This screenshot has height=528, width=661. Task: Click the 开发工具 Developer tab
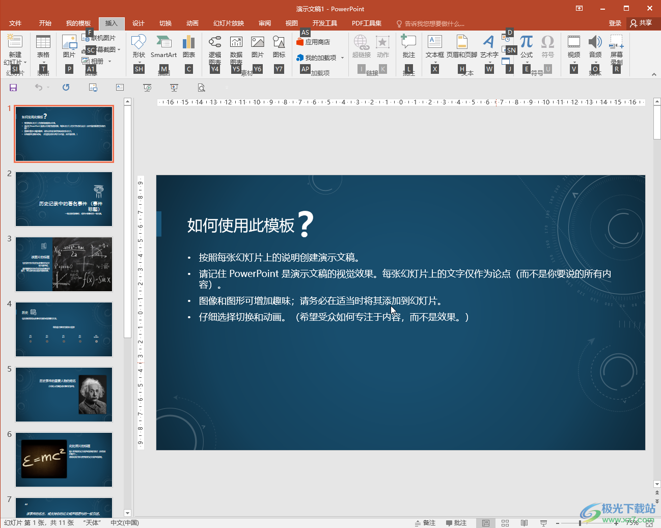pyautogui.click(x=325, y=23)
